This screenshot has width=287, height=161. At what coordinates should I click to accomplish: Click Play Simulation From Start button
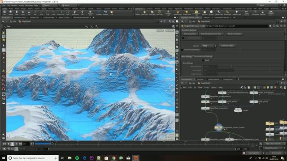pos(211,34)
